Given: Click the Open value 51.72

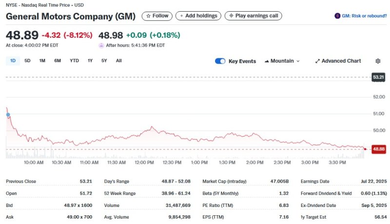Looking at the screenshot, I should tap(86, 193).
